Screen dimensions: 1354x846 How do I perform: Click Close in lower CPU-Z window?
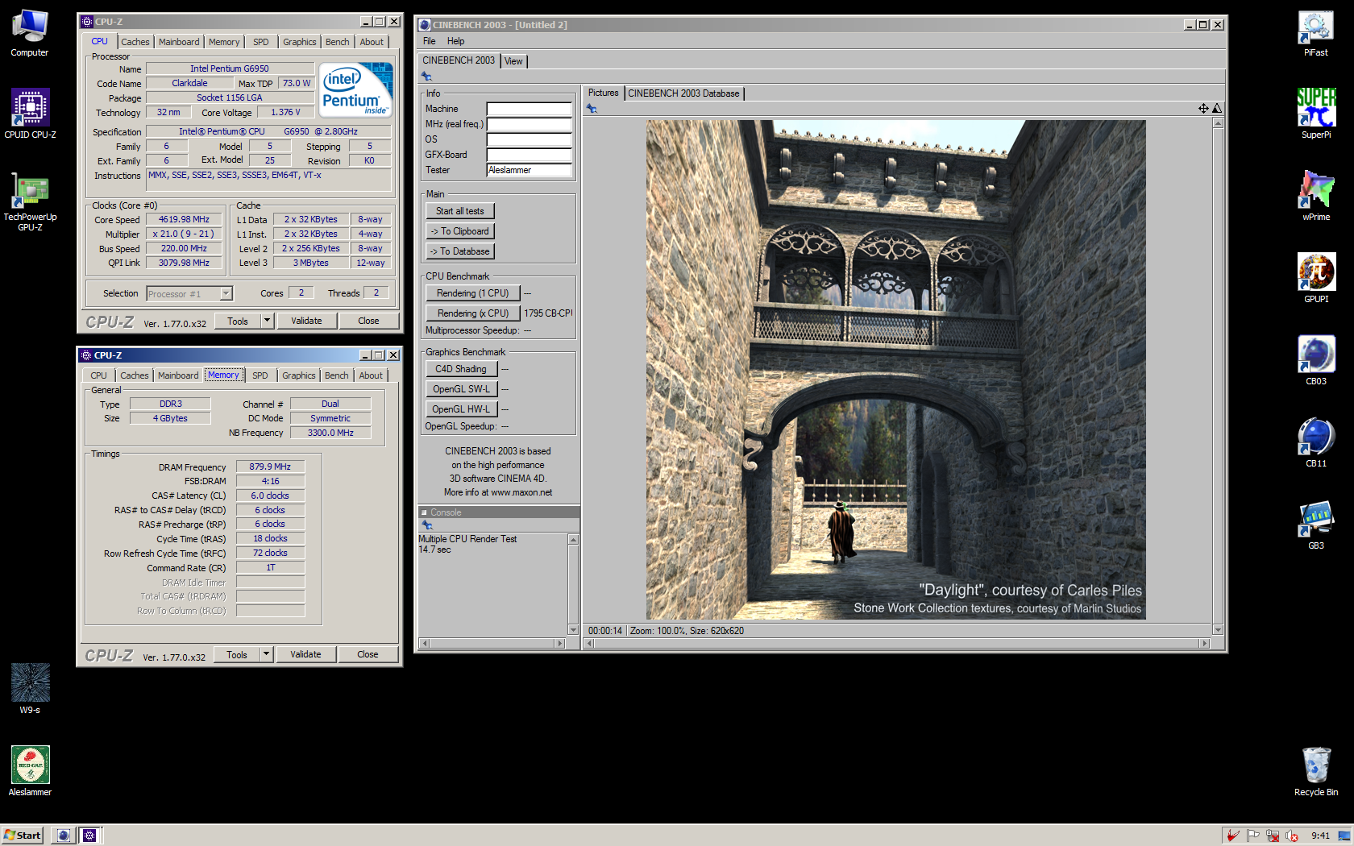[368, 654]
